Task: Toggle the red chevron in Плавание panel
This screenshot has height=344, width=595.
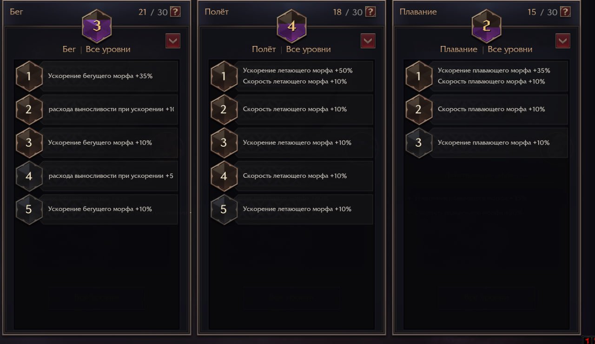Action: click(x=562, y=41)
